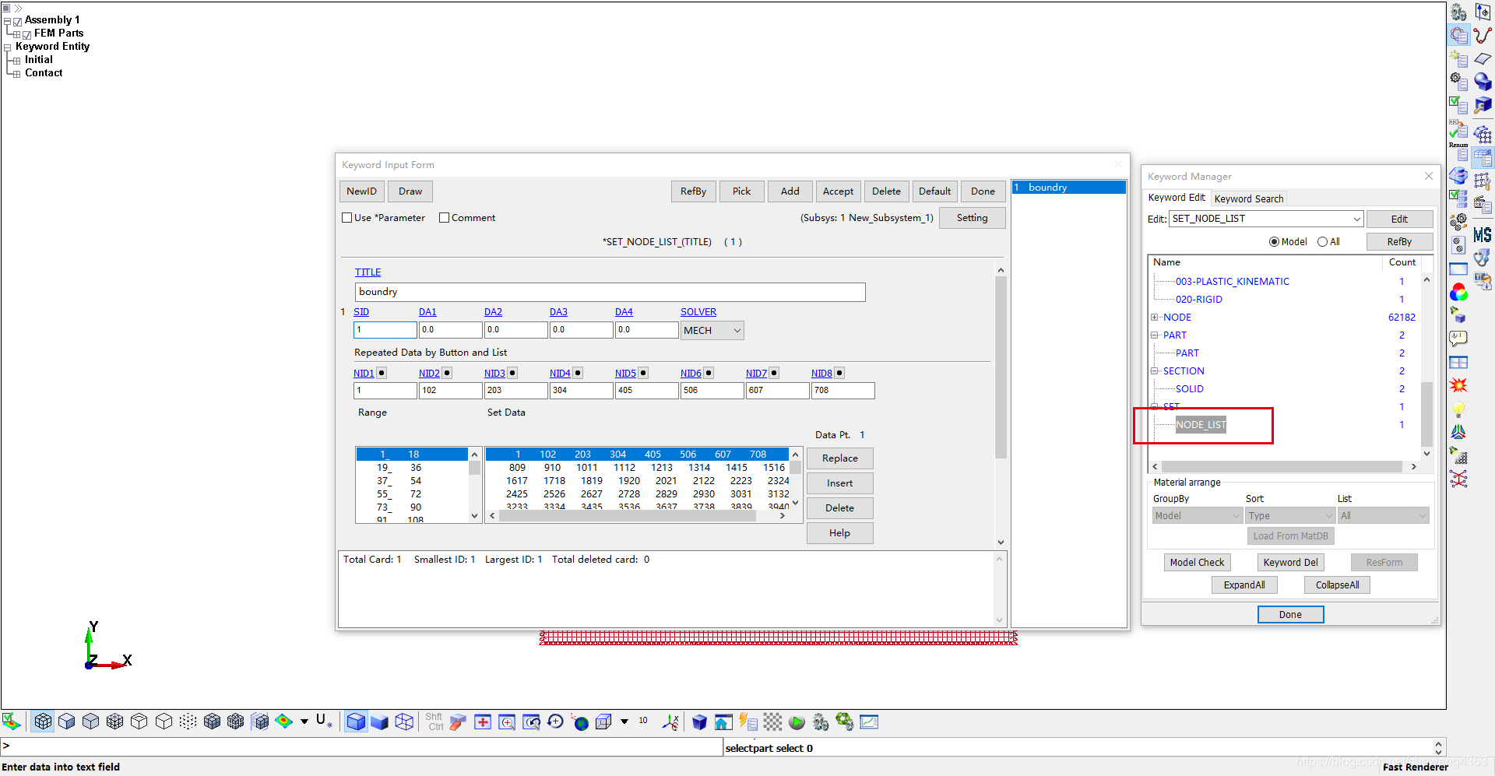The width and height of the screenshot is (1495, 776).
Task: Open the blue solid shapes tool
Action: point(1483,82)
